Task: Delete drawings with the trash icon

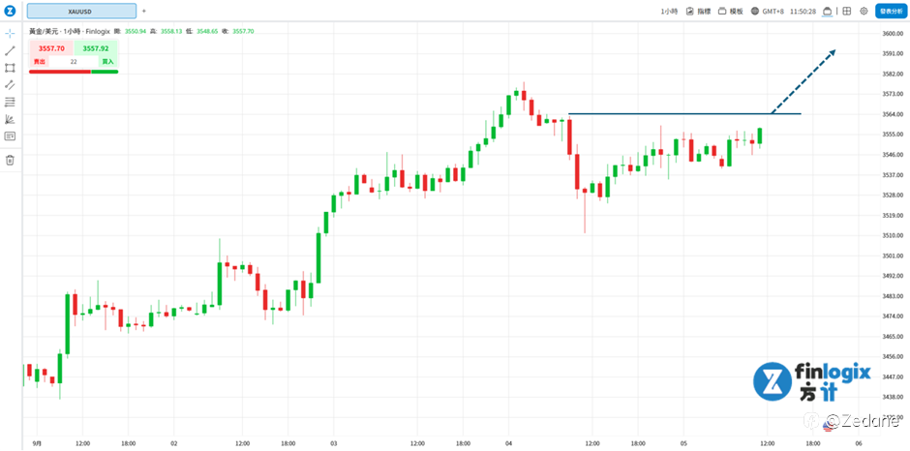Action: pyautogui.click(x=10, y=160)
